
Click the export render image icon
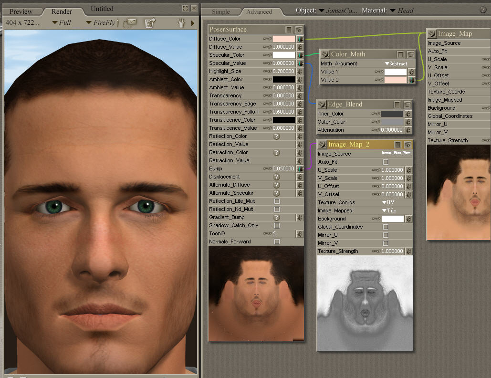point(150,22)
